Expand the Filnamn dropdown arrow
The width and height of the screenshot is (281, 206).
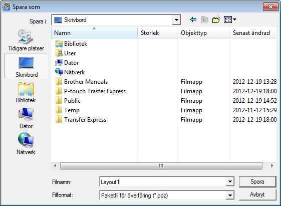pyautogui.click(x=230, y=182)
